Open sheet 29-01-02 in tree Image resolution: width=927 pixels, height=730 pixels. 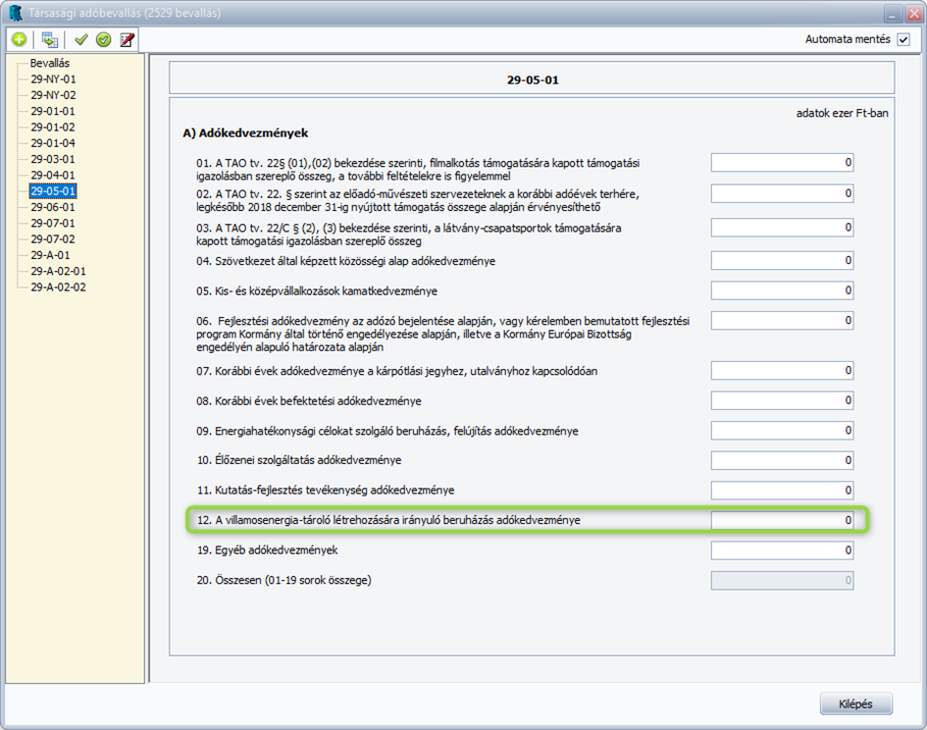(x=53, y=128)
